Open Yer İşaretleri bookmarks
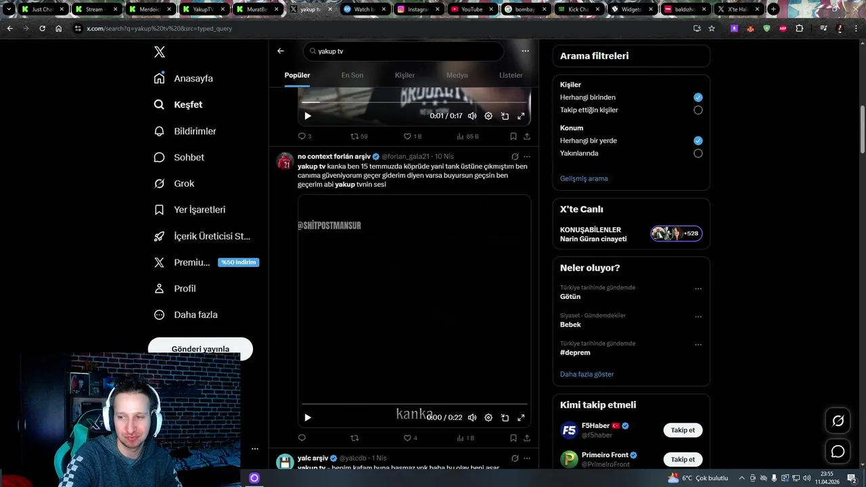Viewport: 866px width, 487px height. (x=189, y=210)
